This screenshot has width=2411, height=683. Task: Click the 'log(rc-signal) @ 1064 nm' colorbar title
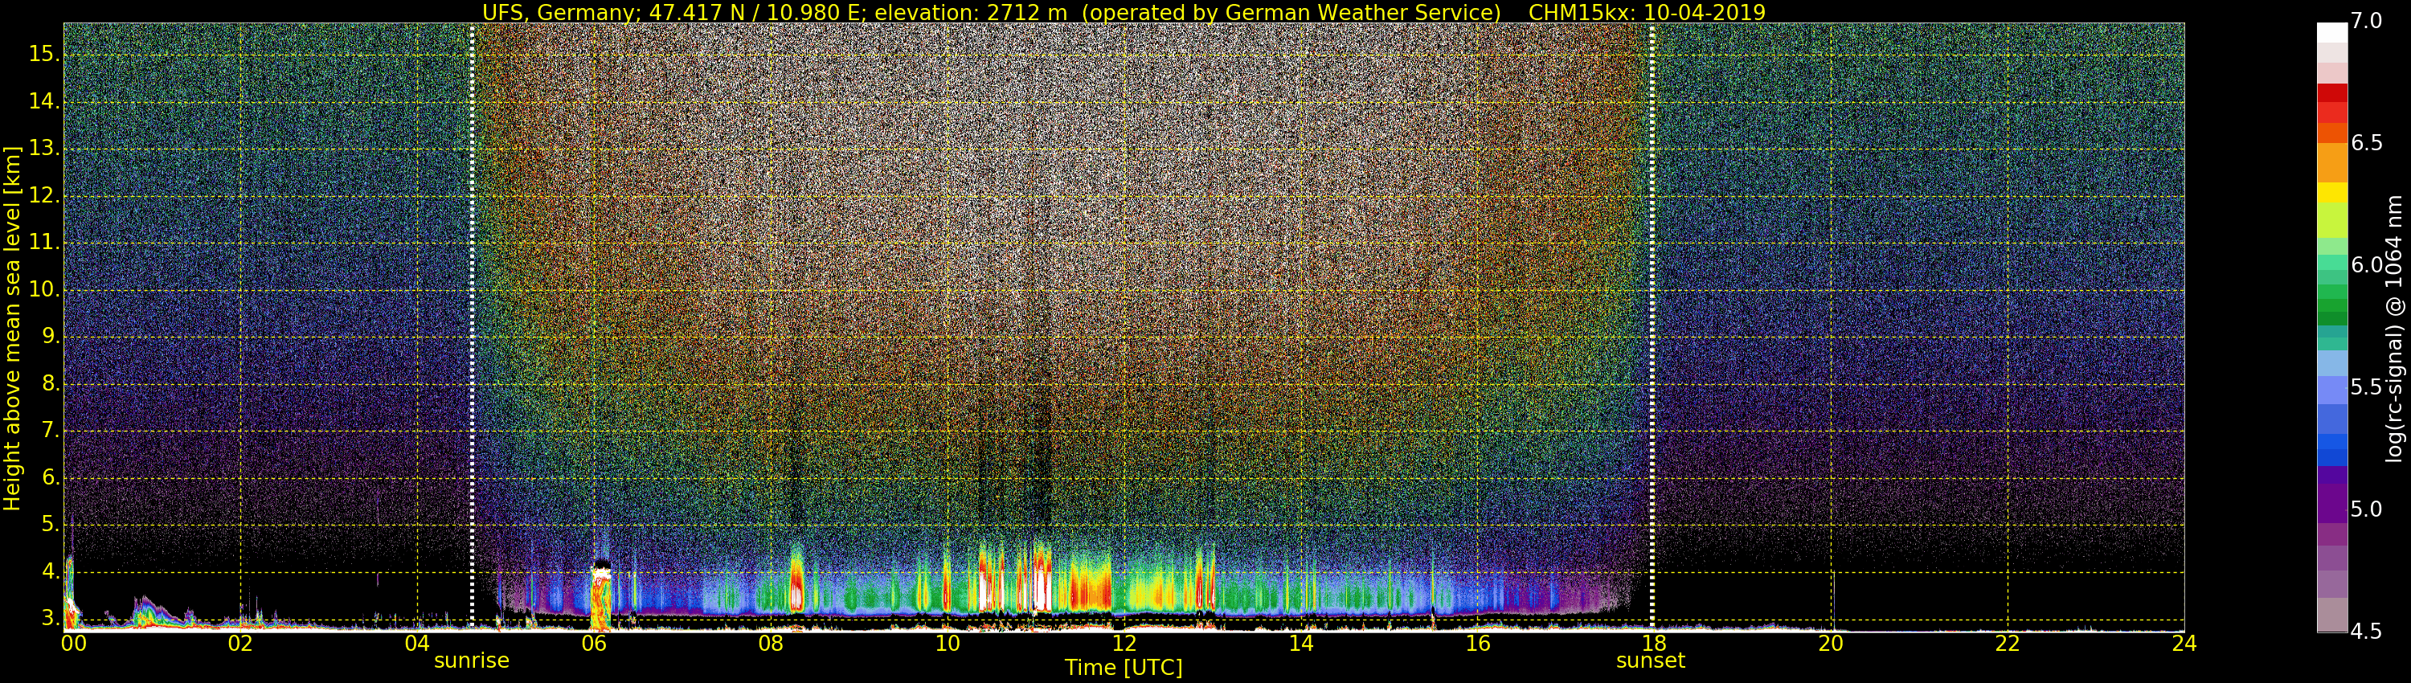pos(2394,328)
